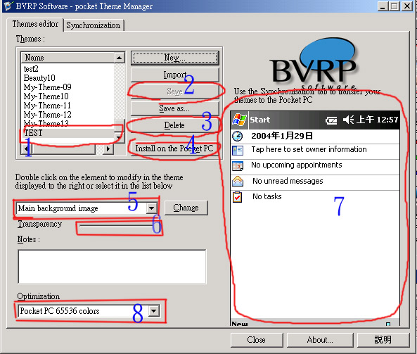Click the envelope messages icon
The width and height of the screenshot is (417, 354).
coord(238,182)
